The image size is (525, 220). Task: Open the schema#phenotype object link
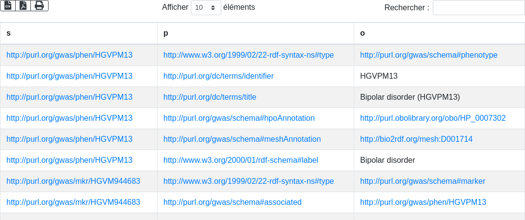point(429,55)
